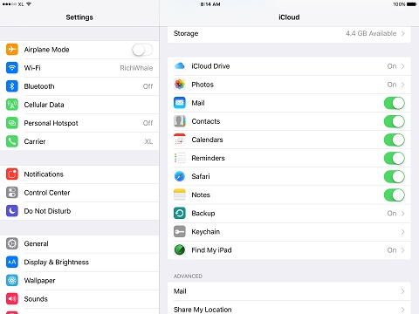Tap the iCloud Drive cloud icon
This screenshot has height=314, width=419.
(180, 66)
